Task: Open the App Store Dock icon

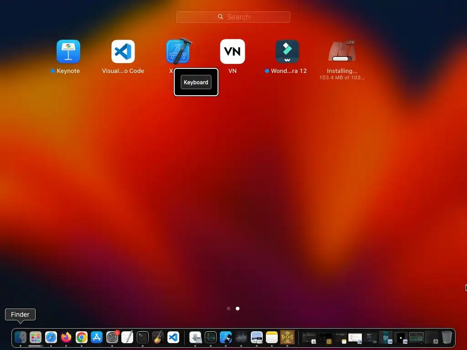Action: (x=97, y=338)
